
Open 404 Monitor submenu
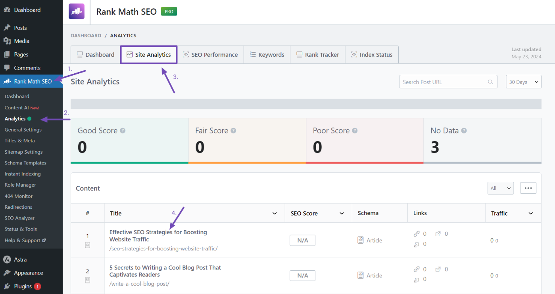19,196
